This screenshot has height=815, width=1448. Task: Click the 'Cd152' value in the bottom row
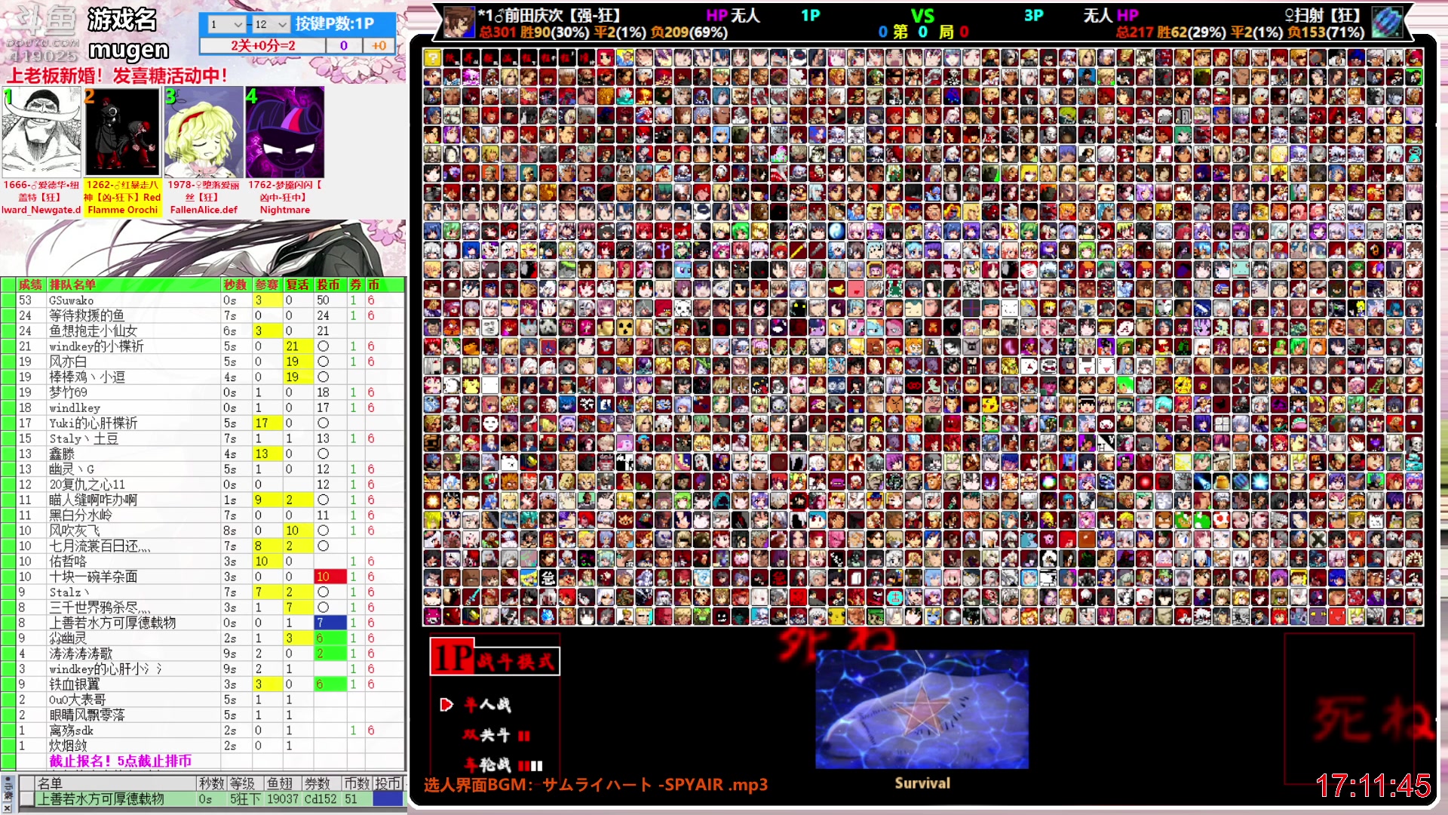point(321,798)
